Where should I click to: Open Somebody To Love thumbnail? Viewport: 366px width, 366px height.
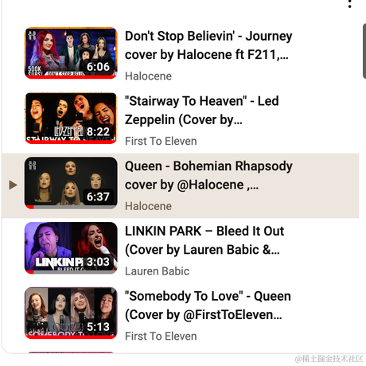click(x=71, y=313)
